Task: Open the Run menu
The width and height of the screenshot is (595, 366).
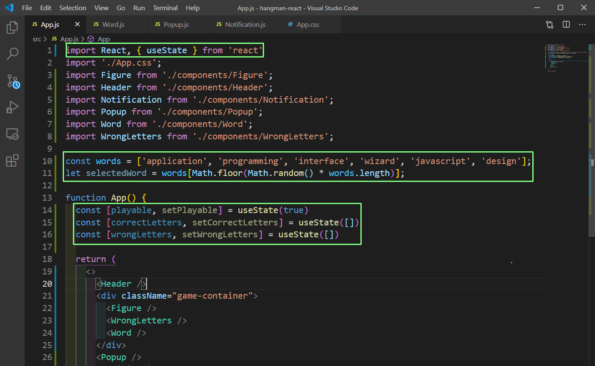Action: point(139,8)
